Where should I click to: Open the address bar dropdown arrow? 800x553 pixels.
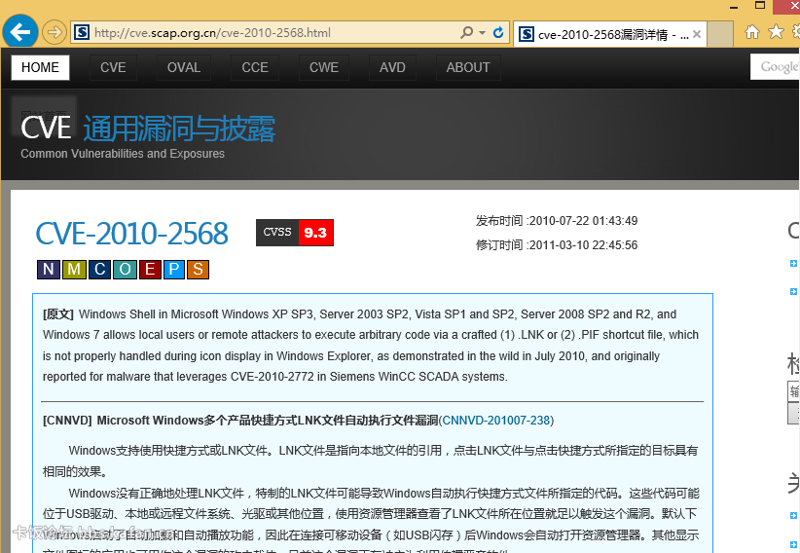pyautogui.click(x=482, y=33)
